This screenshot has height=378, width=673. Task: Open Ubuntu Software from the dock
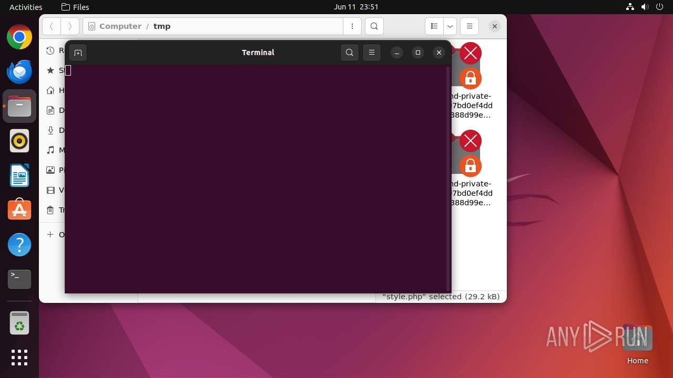(19, 210)
